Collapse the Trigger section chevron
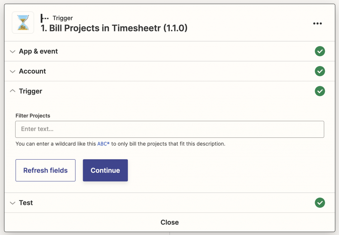The height and width of the screenshot is (235, 339). click(13, 91)
